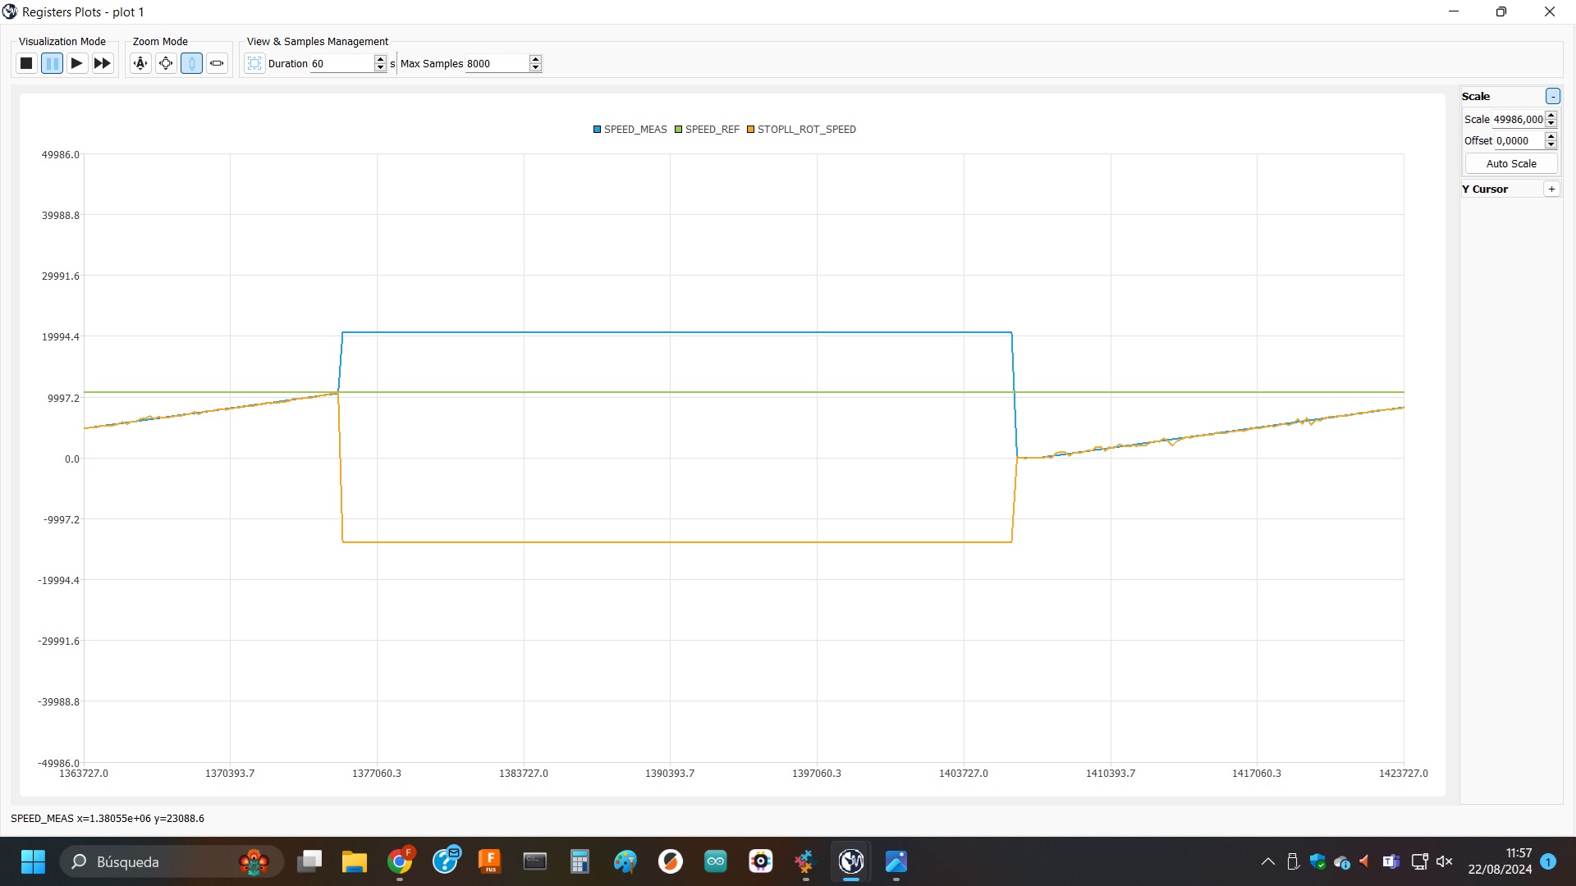Select the auto zoom mode icon

pyautogui.click(x=140, y=63)
